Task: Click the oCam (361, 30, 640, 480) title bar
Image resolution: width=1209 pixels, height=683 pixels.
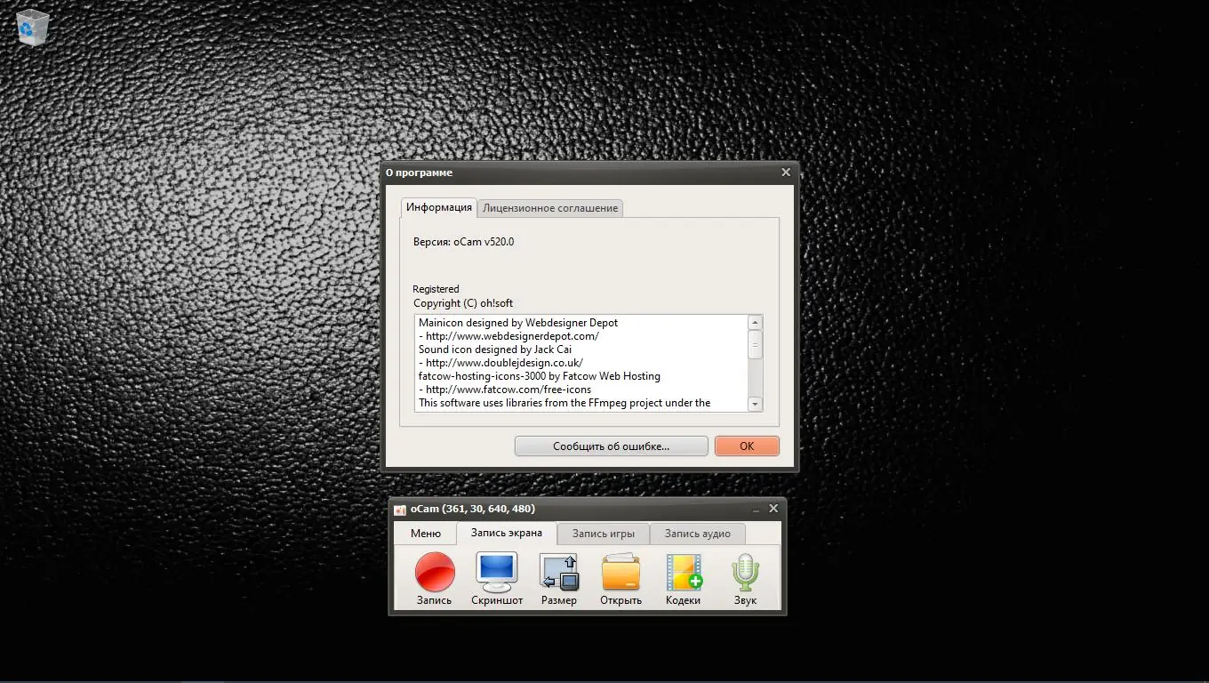Action: (x=588, y=509)
